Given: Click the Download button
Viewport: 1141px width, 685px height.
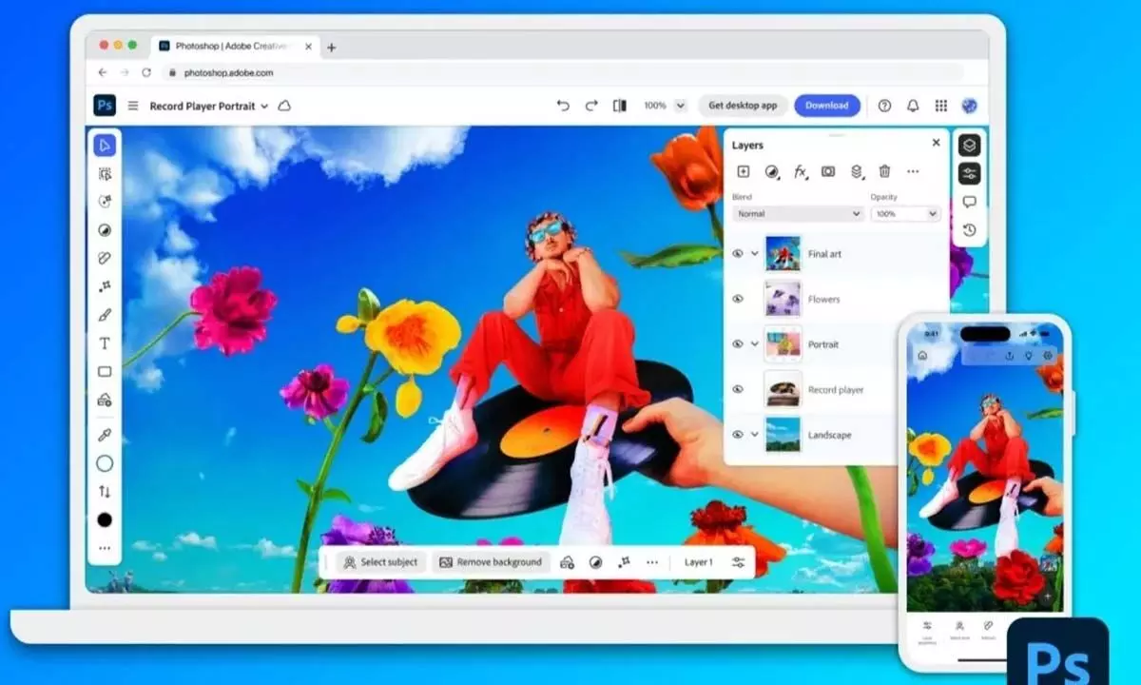Looking at the screenshot, I should click(826, 106).
